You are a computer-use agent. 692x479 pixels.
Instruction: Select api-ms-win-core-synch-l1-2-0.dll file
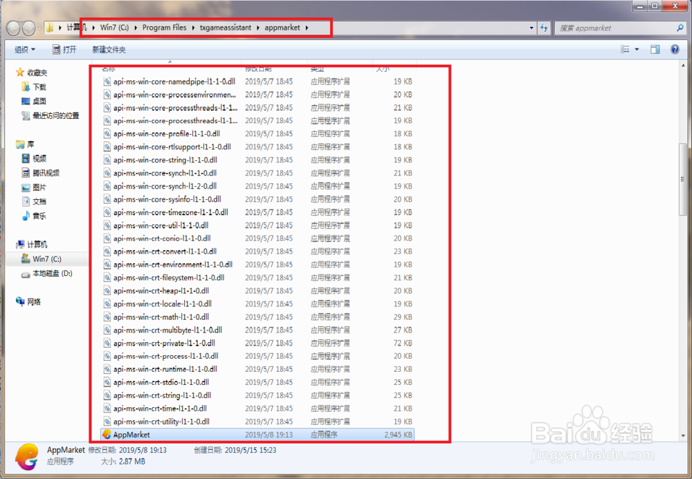click(x=257, y=186)
